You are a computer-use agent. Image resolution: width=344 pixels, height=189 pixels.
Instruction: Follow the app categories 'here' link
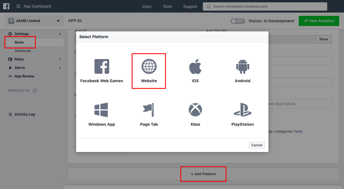pyautogui.click(x=298, y=131)
